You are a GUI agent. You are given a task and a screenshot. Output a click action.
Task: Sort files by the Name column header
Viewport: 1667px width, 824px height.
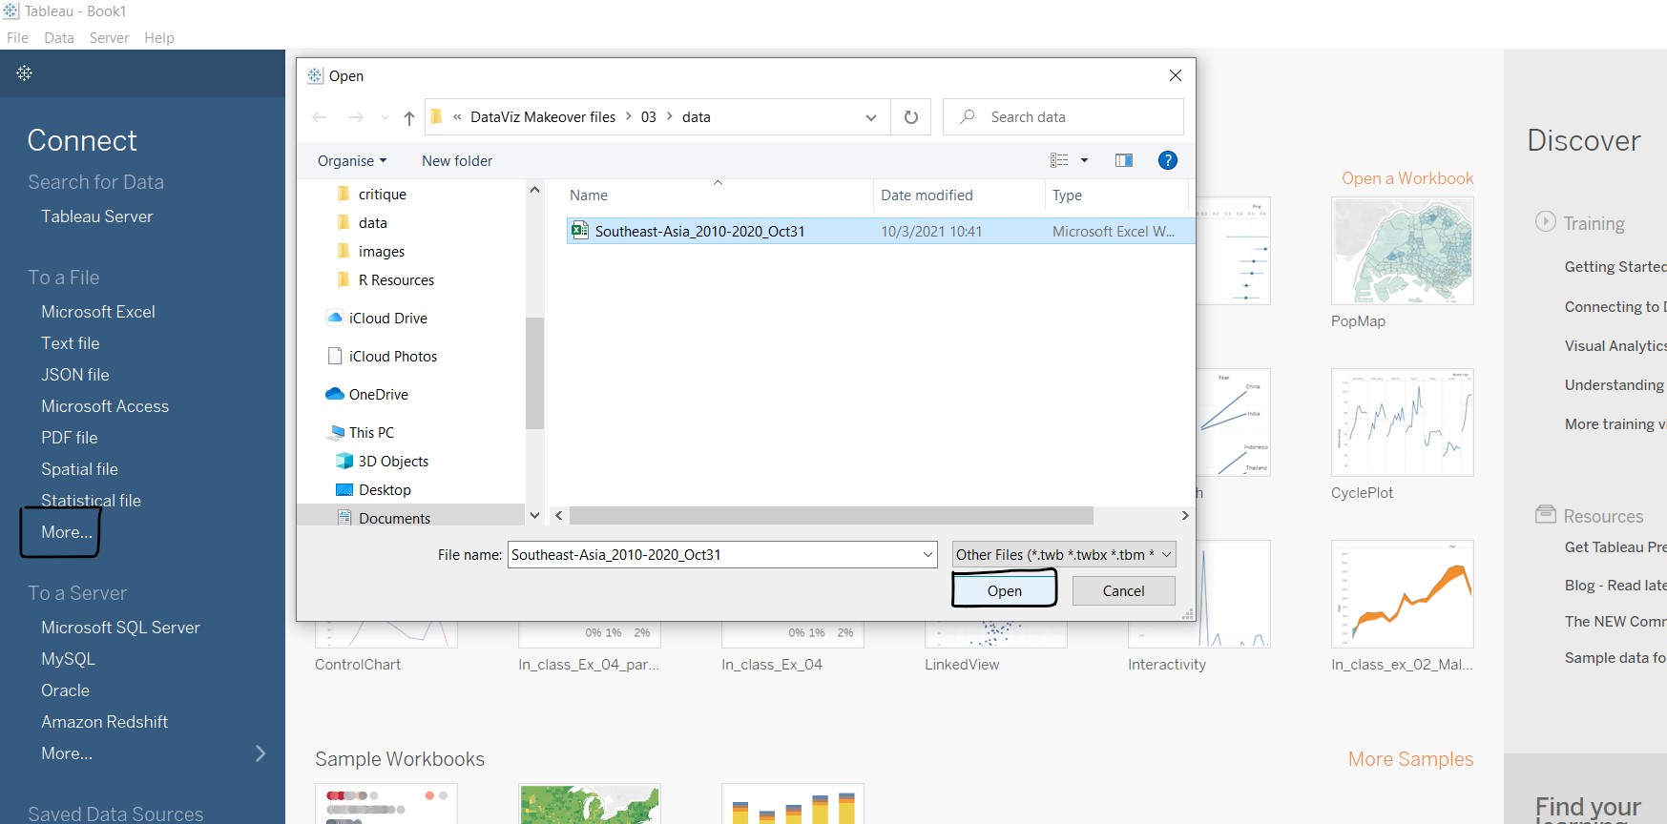589,195
